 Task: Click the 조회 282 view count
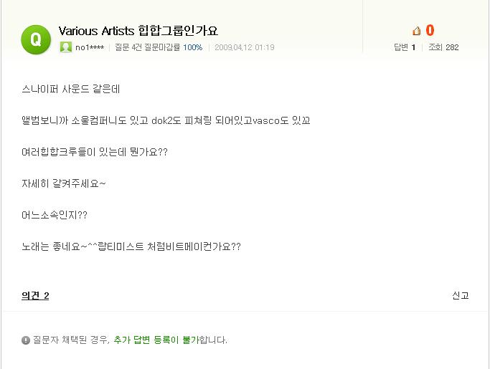tap(443, 47)
